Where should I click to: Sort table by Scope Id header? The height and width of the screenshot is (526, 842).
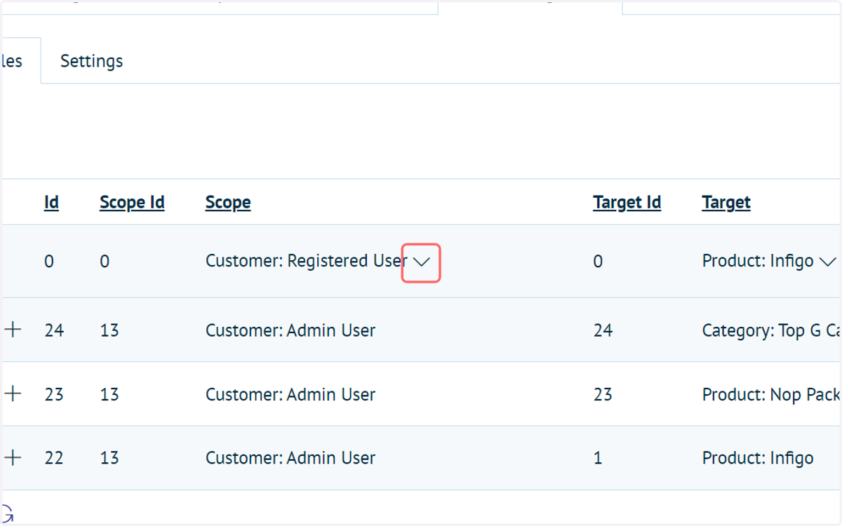point(132,203)
